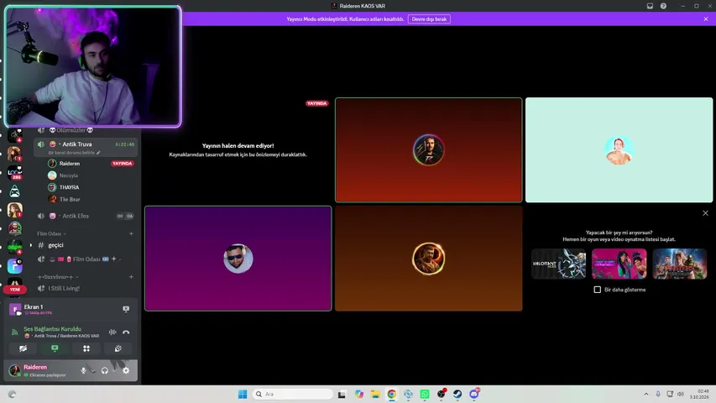
Task: Check 'Bir daha gösterme' checkbox
Action: (x=598, y=290)
